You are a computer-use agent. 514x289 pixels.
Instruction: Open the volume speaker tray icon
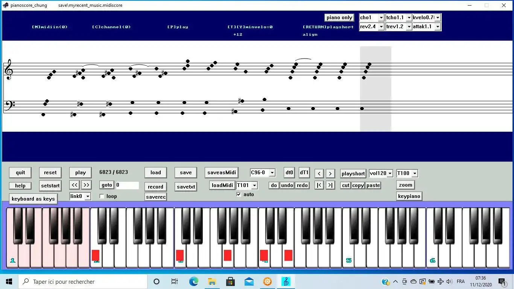click(450, 281)
